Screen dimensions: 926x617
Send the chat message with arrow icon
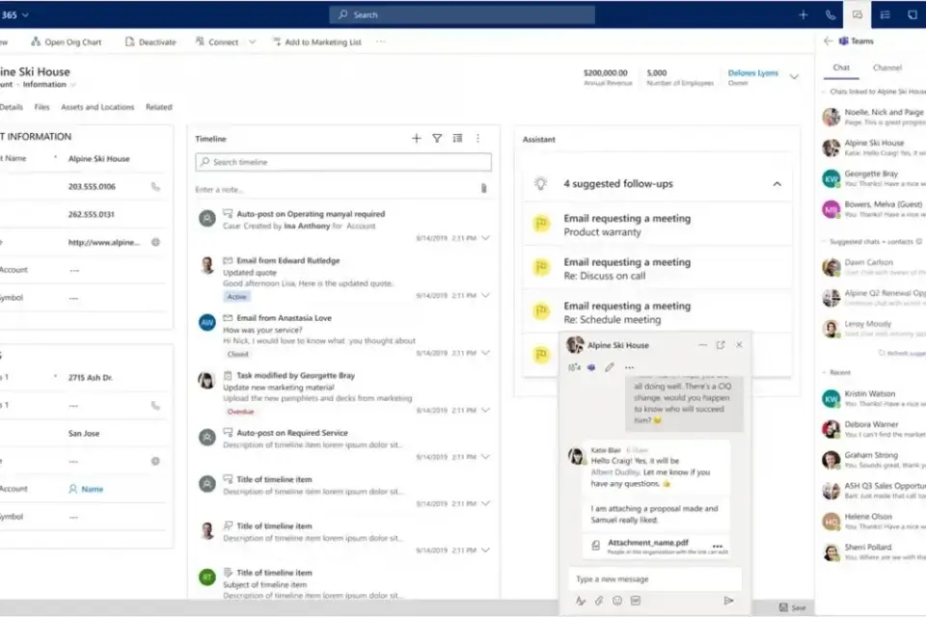tap(728, 601)
